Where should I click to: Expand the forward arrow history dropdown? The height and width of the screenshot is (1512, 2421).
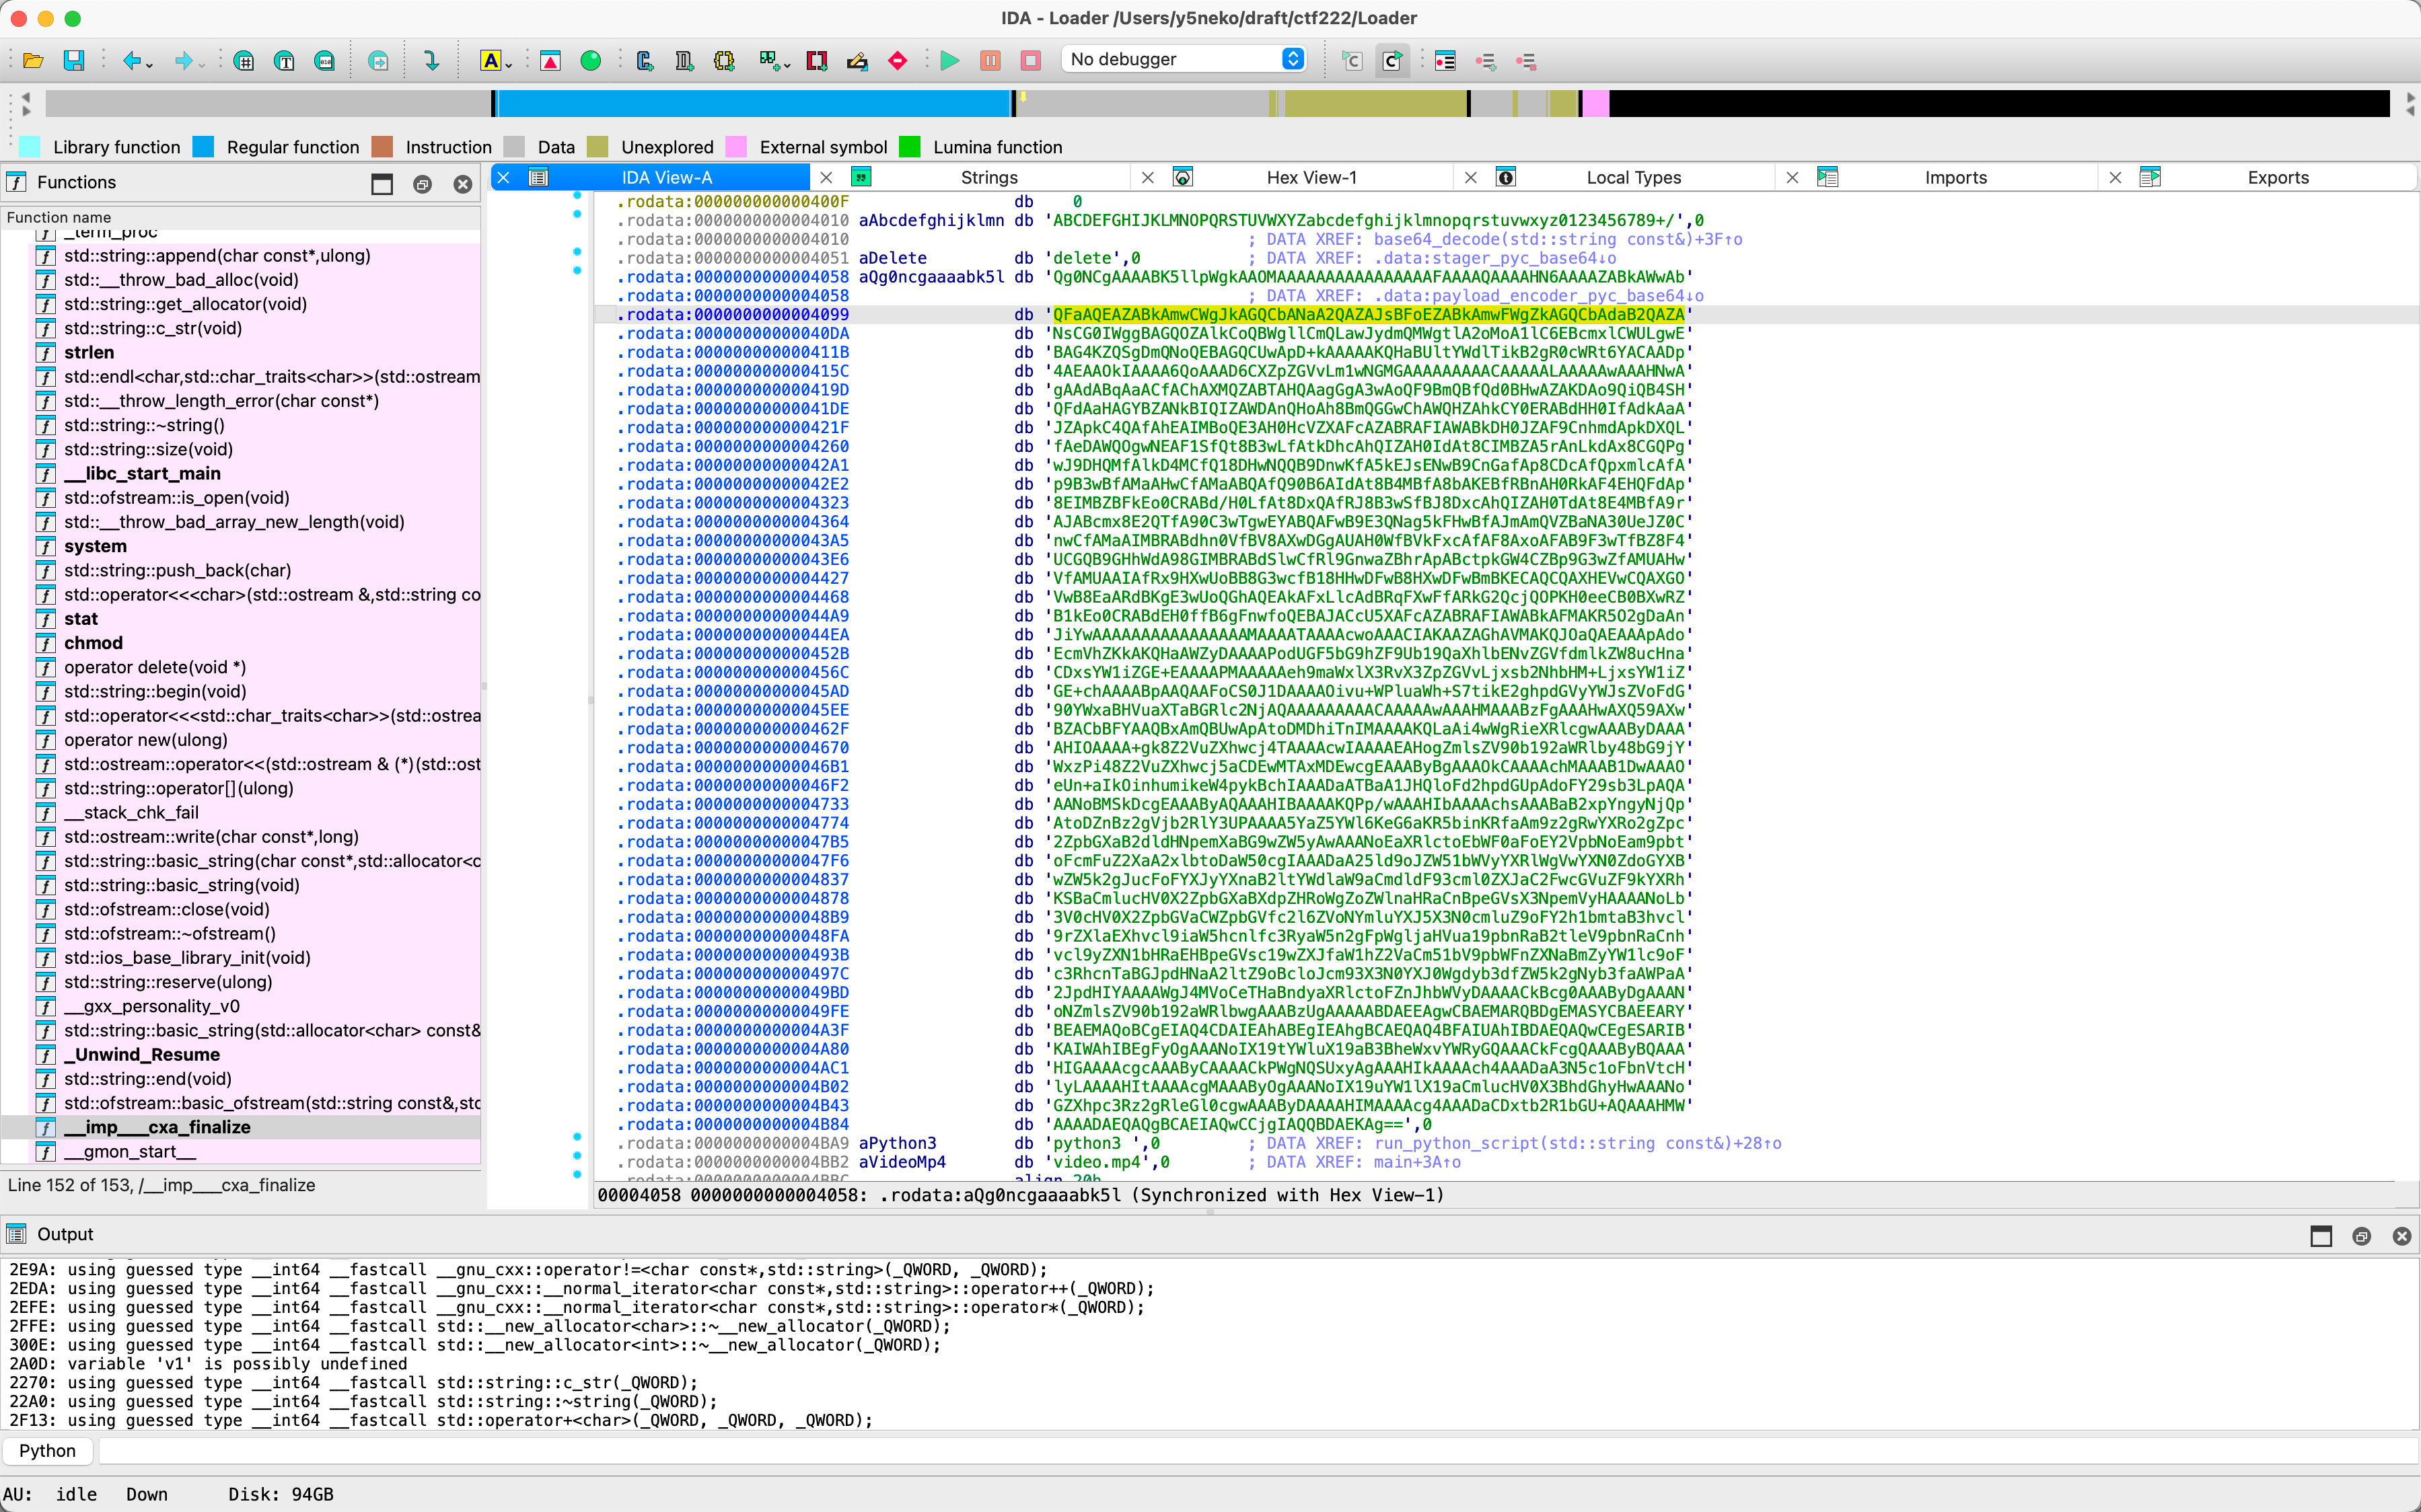202,65
